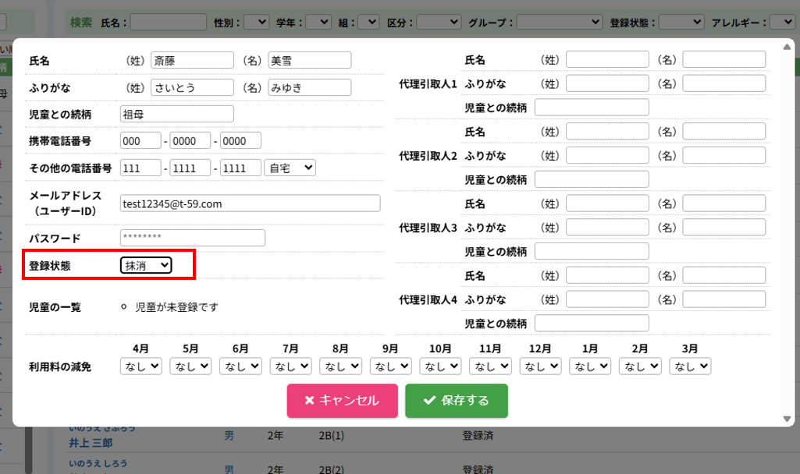Click the 児童との続柄 field containing 祖母
Image resolution: width=800 pixels, height=474 pixels.
point(177,114)
